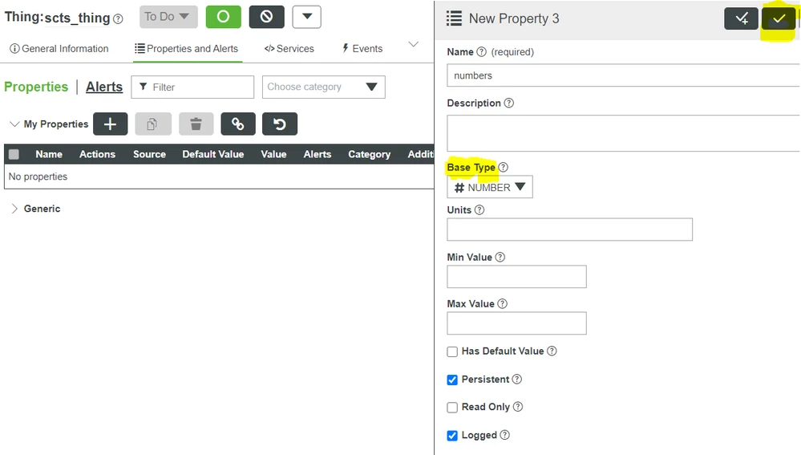Click the Max Value help icon
This screenshot has height=455, width=801.
[x=503, y=303]
